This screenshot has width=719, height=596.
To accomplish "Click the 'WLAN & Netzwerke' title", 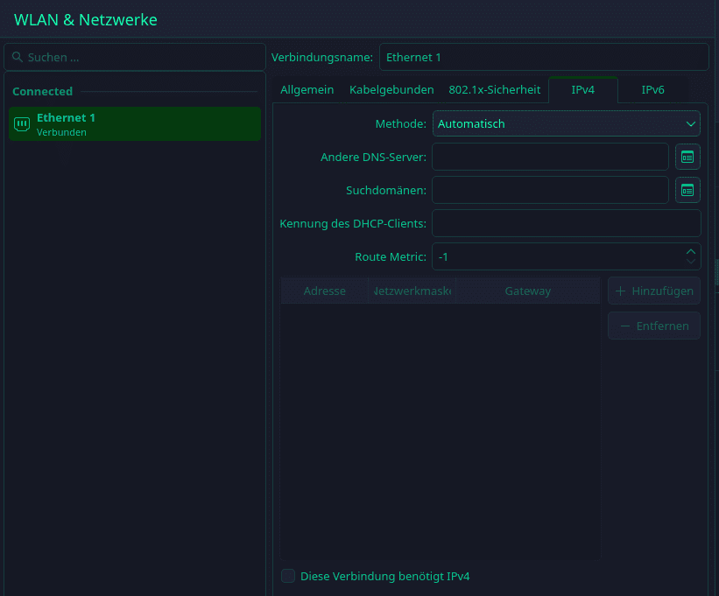I will [86, 20].
